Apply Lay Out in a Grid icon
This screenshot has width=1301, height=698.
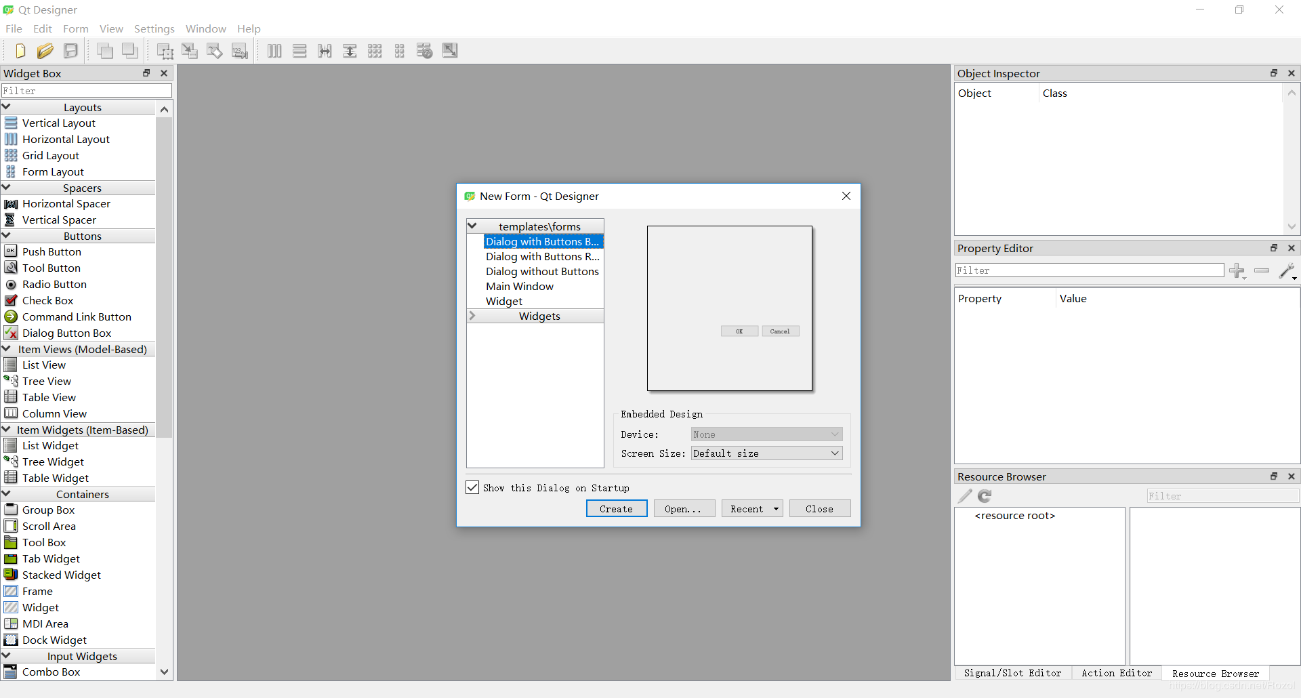tap(375, 51)
